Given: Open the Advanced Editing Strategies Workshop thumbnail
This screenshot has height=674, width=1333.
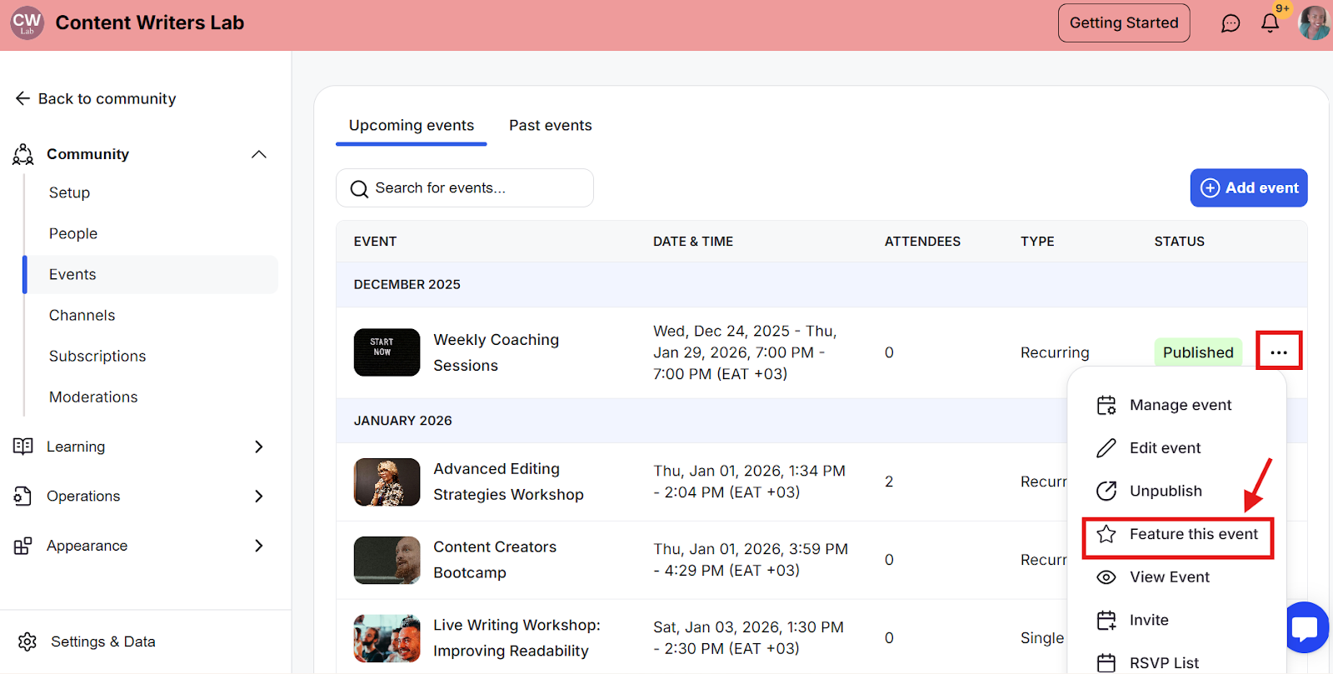Looking at the screenshot, I should [387, 482].
